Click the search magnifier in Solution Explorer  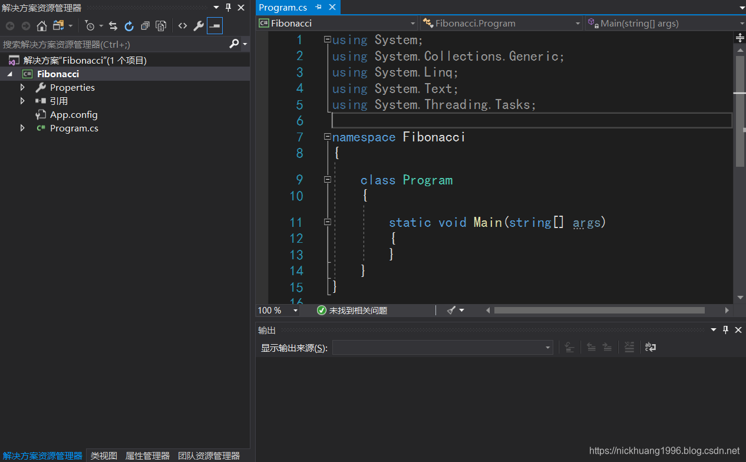coord(234,44)
